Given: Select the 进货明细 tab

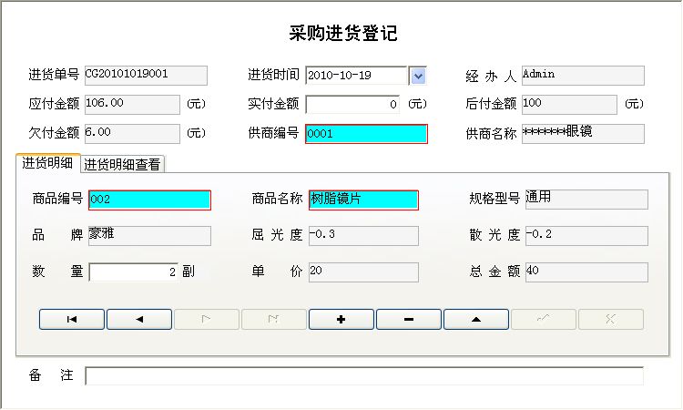Looking at the screenshot, I should pyautogui.click(x=47, y=164).
